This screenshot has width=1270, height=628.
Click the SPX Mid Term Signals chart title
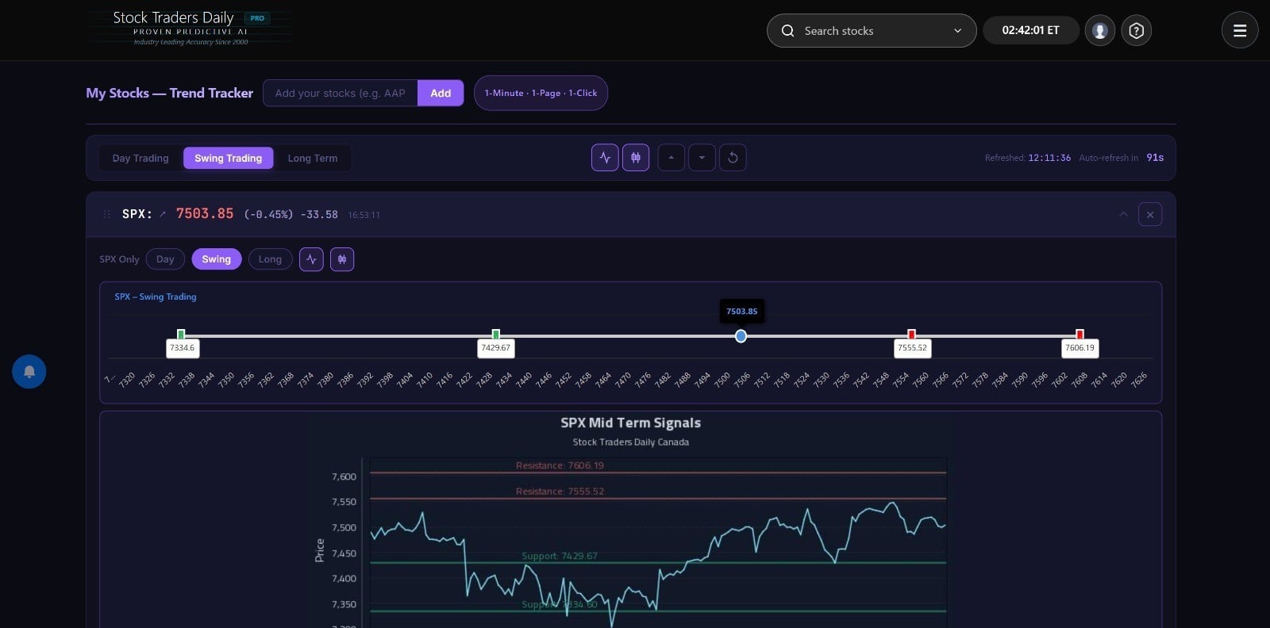tap(631, 423)
